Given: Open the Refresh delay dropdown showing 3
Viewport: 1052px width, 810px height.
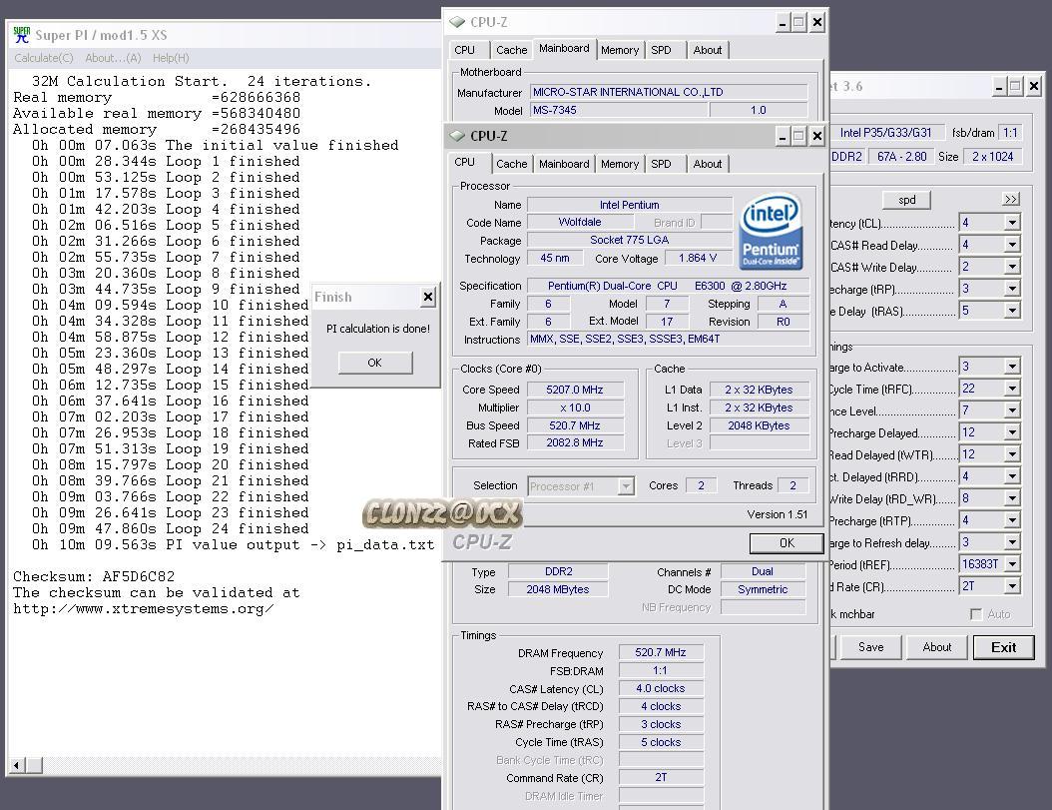Looking at the screenshot, I should click(x=1012, y=542).
